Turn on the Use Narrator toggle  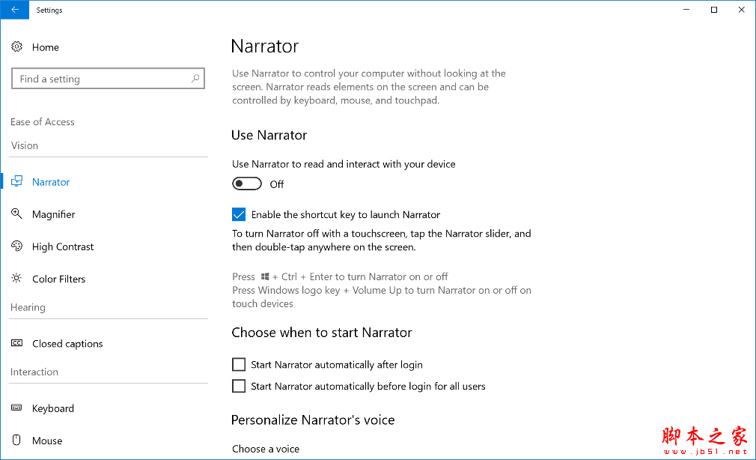pos(247,184)
